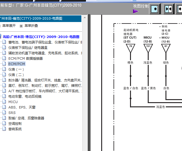Click page icon beside 蓄电池 entry

[4, 42]
